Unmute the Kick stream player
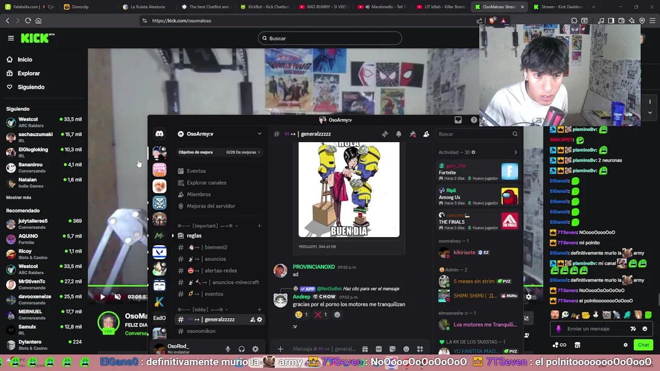This screenshot has width=660, height=371. (118, 297)
